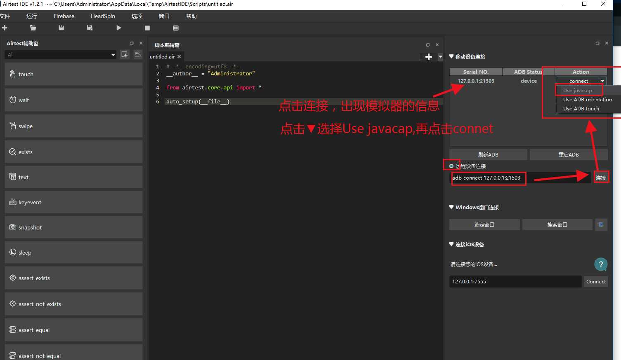Open dropdown arrow beside new tab plus
The image size is (621, 360).
coord(440,57)
